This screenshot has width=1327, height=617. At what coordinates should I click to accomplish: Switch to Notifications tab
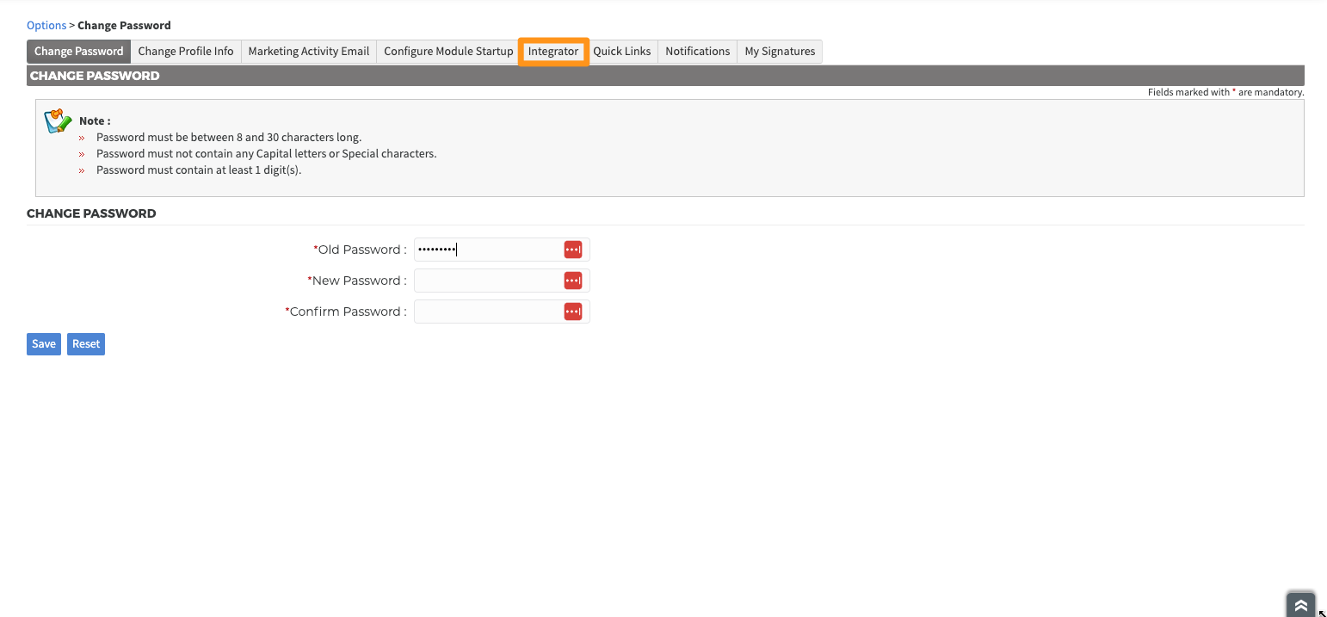click(698, 52)
